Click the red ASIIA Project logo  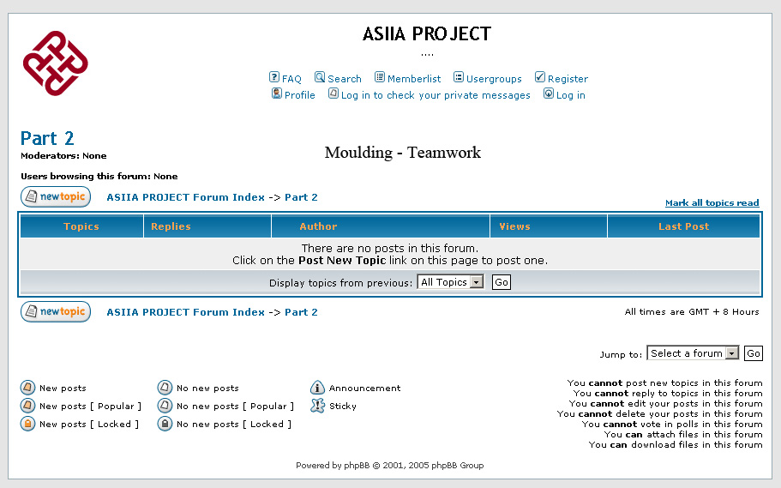[x=56, y=63]
